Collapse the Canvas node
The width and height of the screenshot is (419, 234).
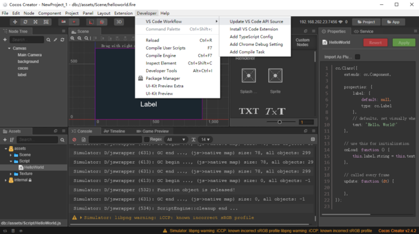[x=9, y=48]
